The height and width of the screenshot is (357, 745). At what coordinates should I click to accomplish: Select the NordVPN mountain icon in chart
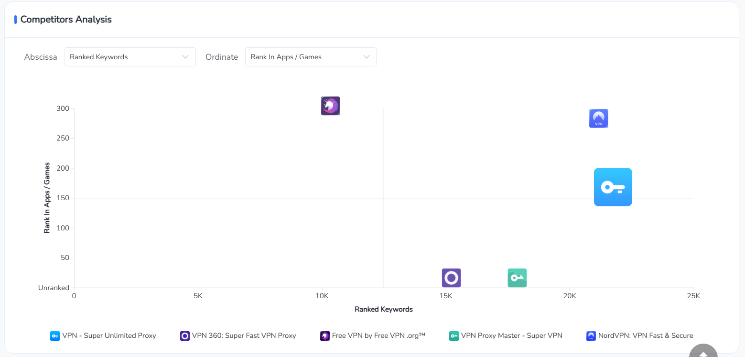tap(598, 119)
